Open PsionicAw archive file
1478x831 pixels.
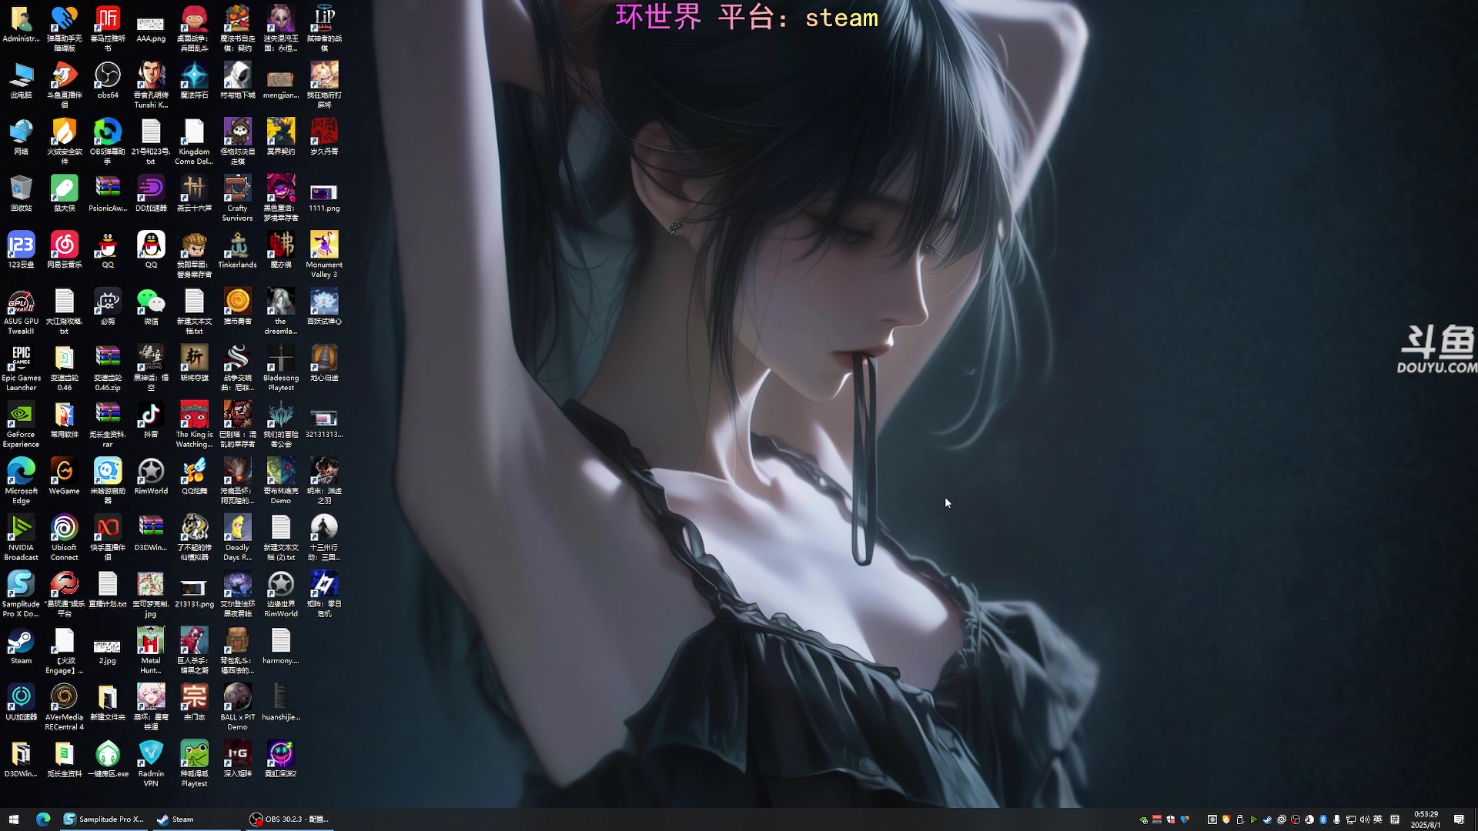coord(108,194)
